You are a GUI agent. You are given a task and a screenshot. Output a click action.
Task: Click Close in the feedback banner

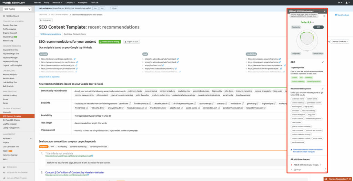(114, 8)
